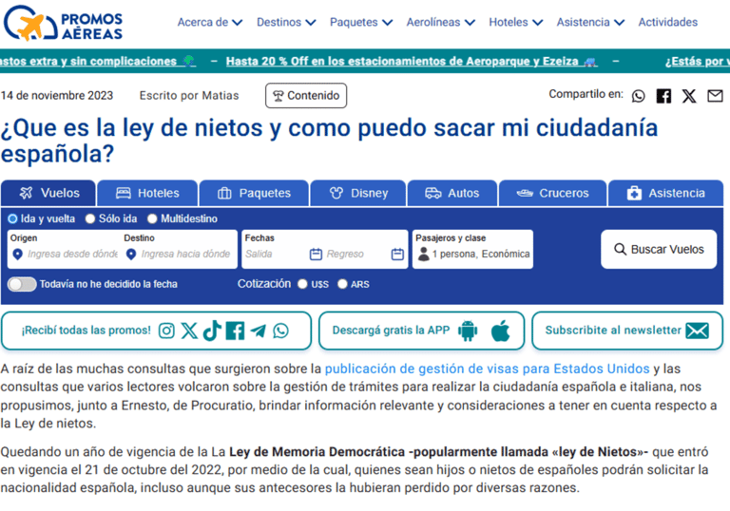
Task: Click Destino location pin icon
Action: click(131, 255)
